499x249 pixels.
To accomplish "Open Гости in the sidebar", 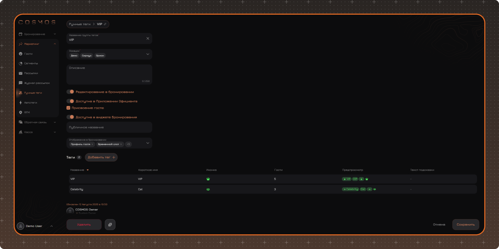I will pos(28,54).
